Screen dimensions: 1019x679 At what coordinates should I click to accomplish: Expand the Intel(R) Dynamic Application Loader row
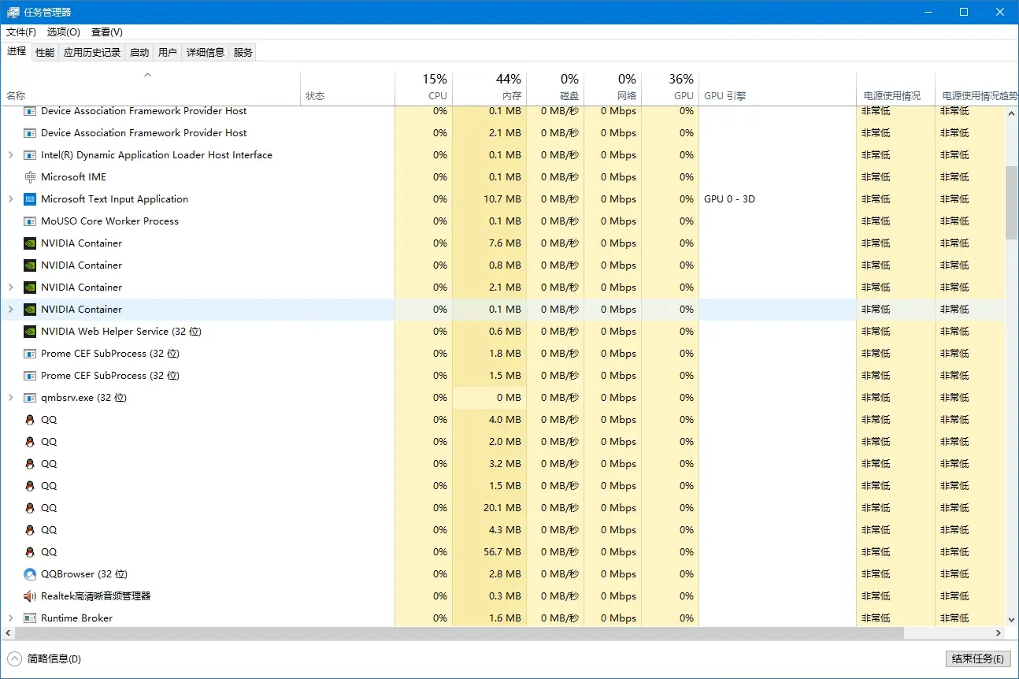click(10, 155)
